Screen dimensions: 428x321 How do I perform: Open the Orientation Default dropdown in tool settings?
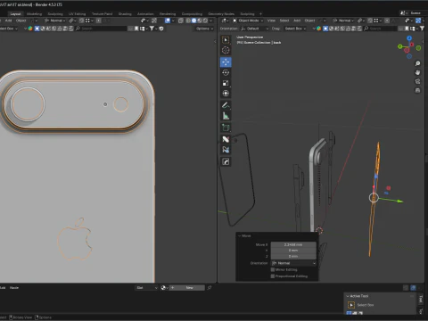pos(255,29)
